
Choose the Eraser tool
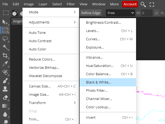point(5,98)
